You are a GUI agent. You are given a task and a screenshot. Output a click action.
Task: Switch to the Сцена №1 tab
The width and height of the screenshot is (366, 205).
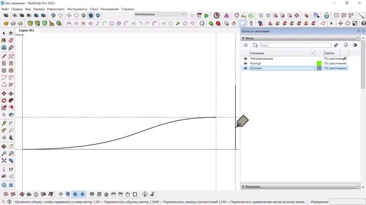27,30
